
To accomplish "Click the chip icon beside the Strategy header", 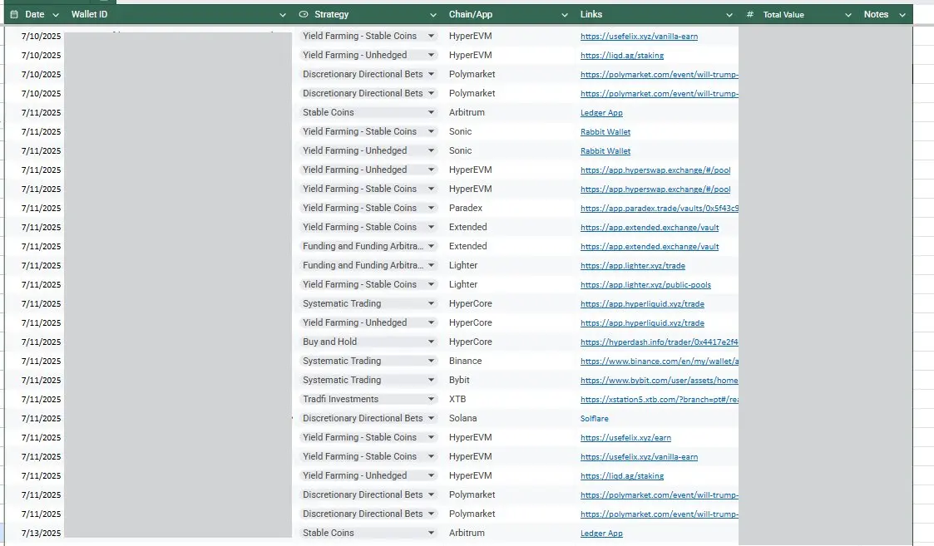I will click(304, 14).
